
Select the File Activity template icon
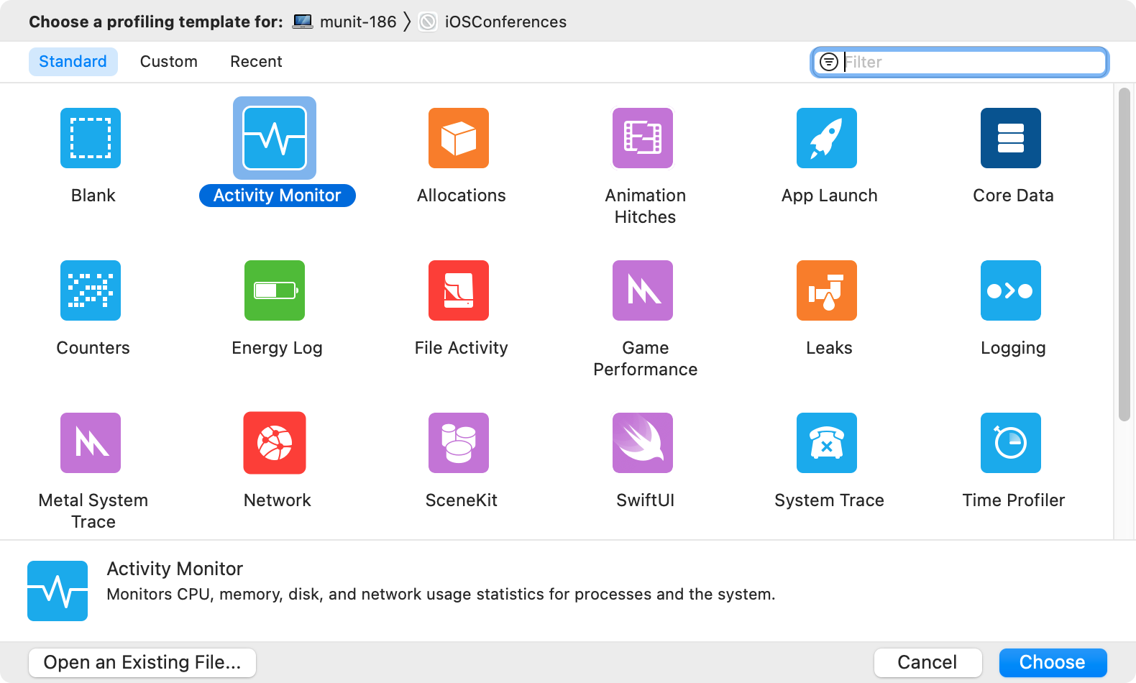[459, 290]
